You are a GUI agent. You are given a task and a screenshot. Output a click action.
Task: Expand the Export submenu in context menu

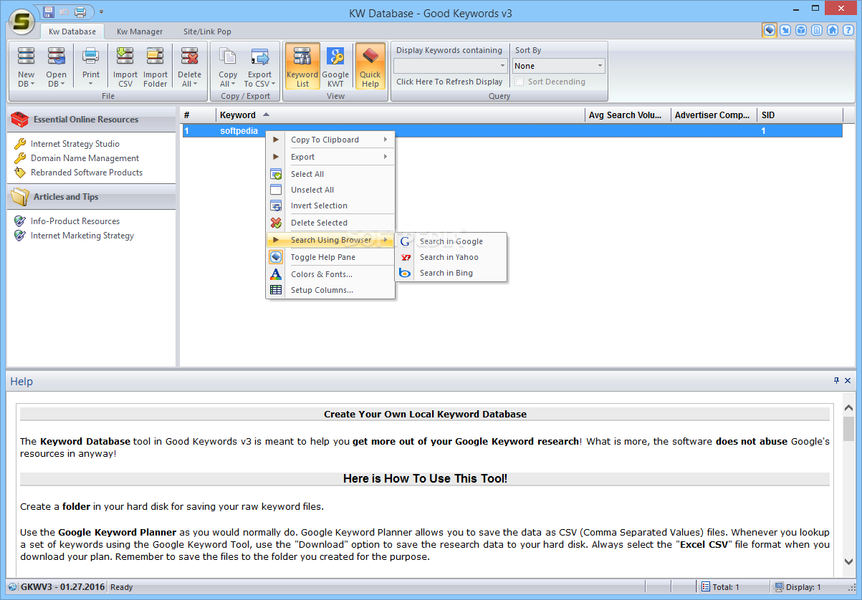click(x=330, y=157)
